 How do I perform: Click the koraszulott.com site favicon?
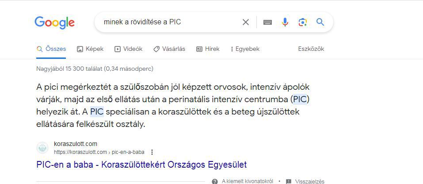pyautogui.click(x=42, y=148)
